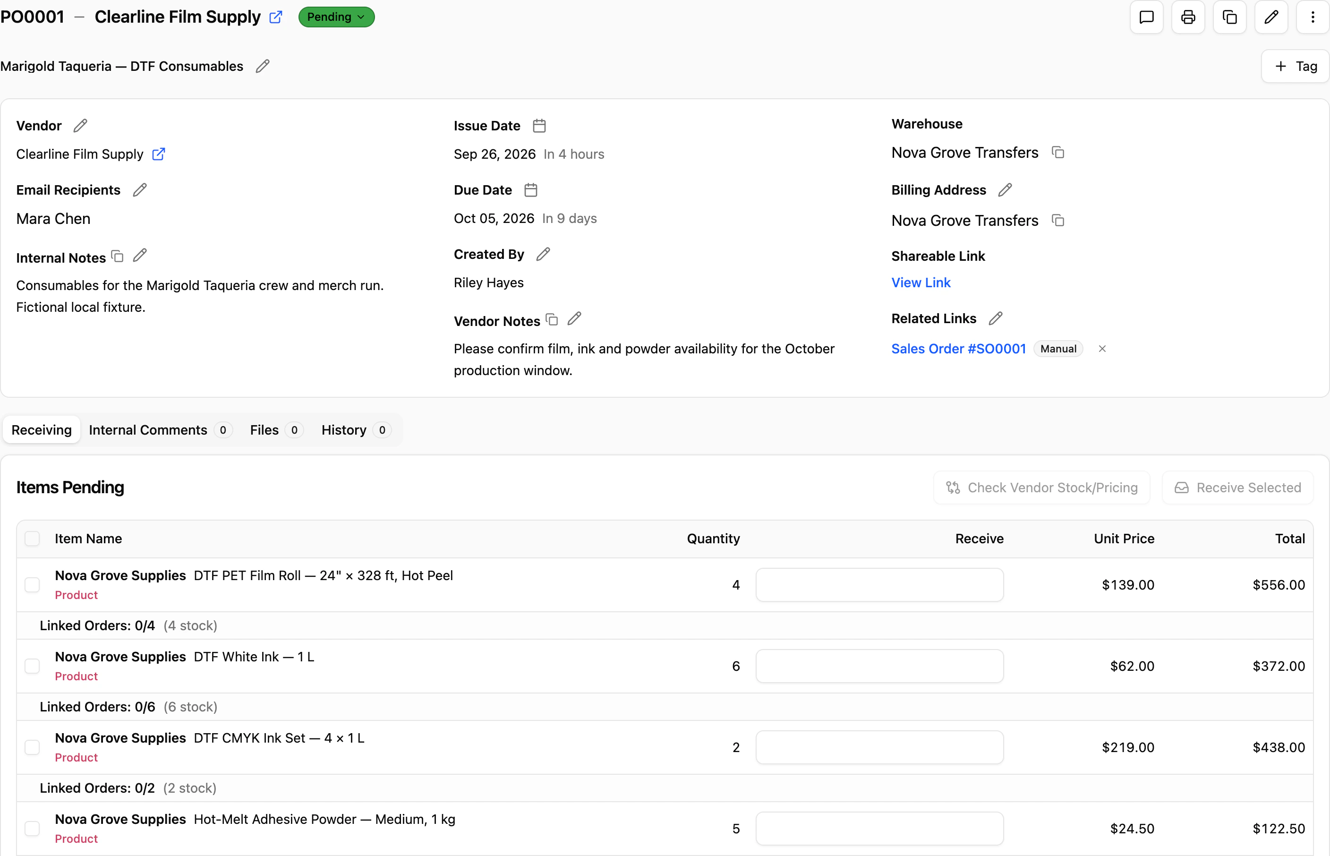Click 'Linked Orders: 0/2' row text

point(97,788)
